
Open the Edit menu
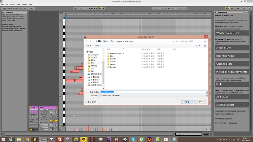(7, 4)
